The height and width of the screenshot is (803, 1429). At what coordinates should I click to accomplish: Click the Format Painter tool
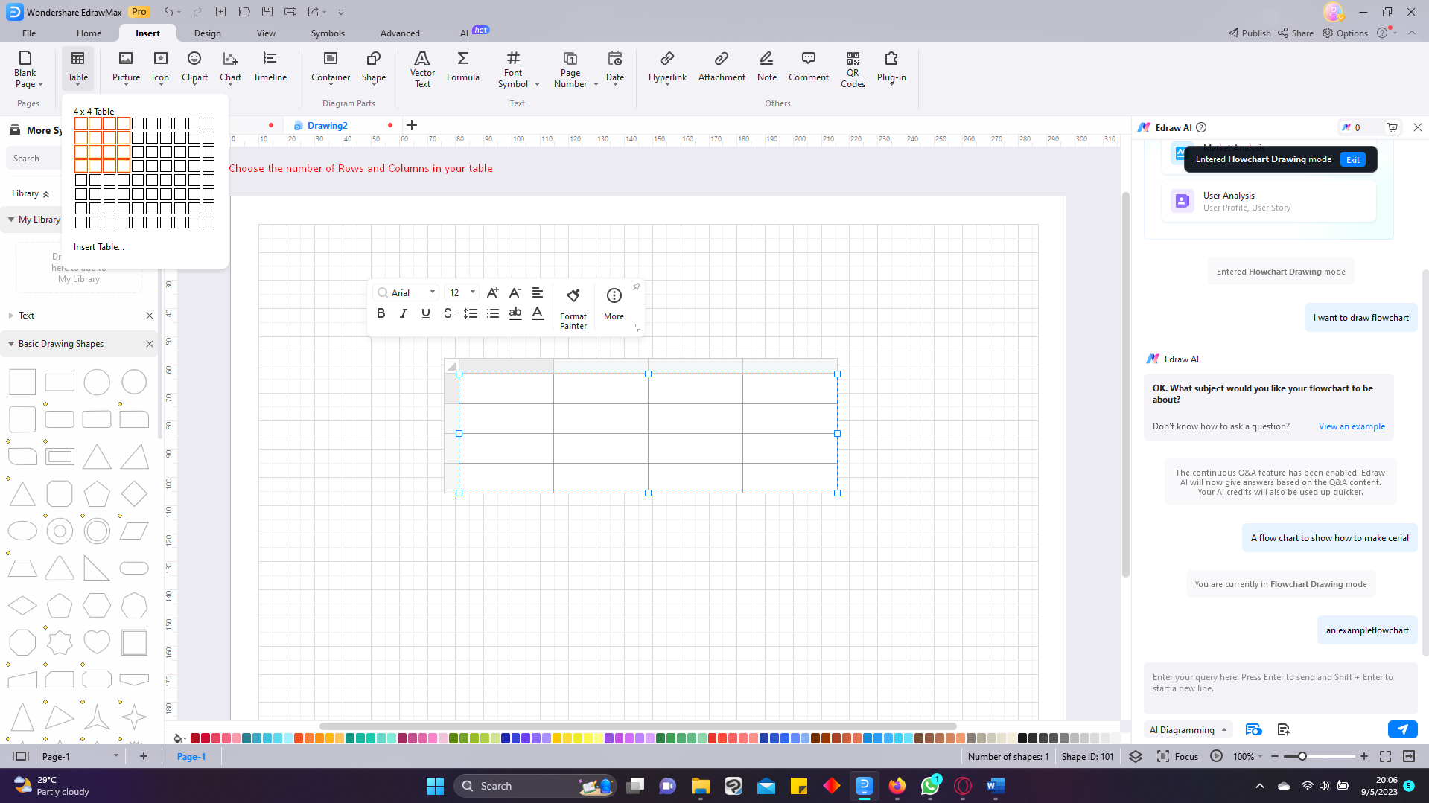pos(573,309)
